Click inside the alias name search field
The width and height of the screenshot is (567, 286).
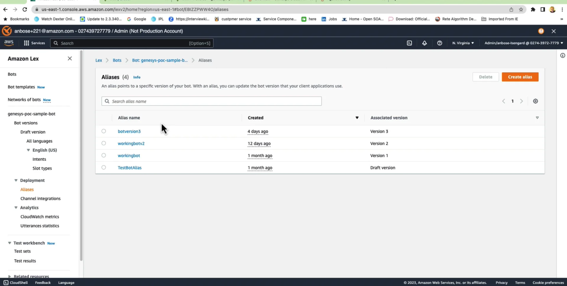tap(211, 101)
